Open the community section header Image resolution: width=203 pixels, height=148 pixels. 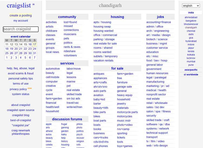(67, 17)
